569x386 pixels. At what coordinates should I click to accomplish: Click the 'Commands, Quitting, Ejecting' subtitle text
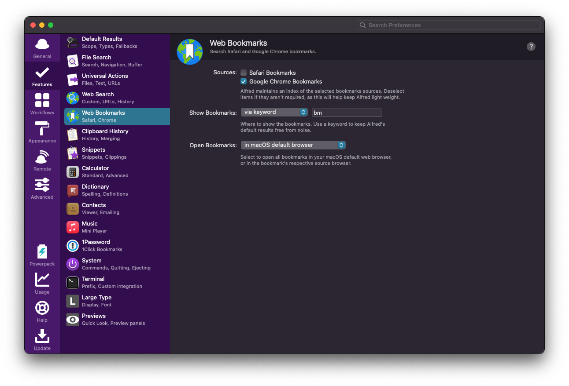[x=116, y=268]
